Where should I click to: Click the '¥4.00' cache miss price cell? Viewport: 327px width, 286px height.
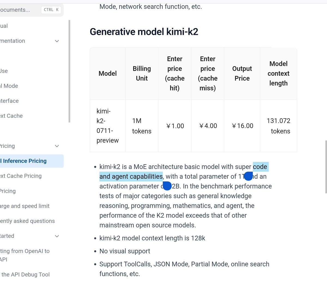tap(208, 126)
